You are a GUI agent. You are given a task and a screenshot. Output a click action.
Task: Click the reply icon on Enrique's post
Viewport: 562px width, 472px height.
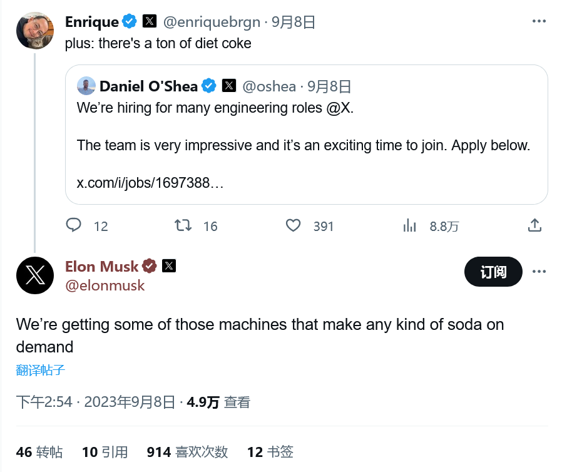[x=74, y=225]
